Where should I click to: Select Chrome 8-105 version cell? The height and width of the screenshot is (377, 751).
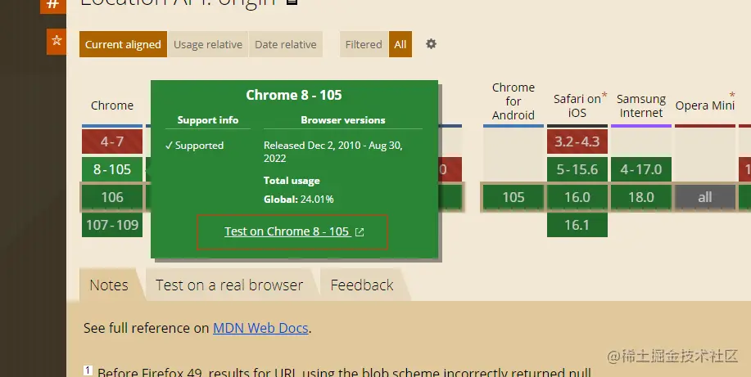pos(112,169)
